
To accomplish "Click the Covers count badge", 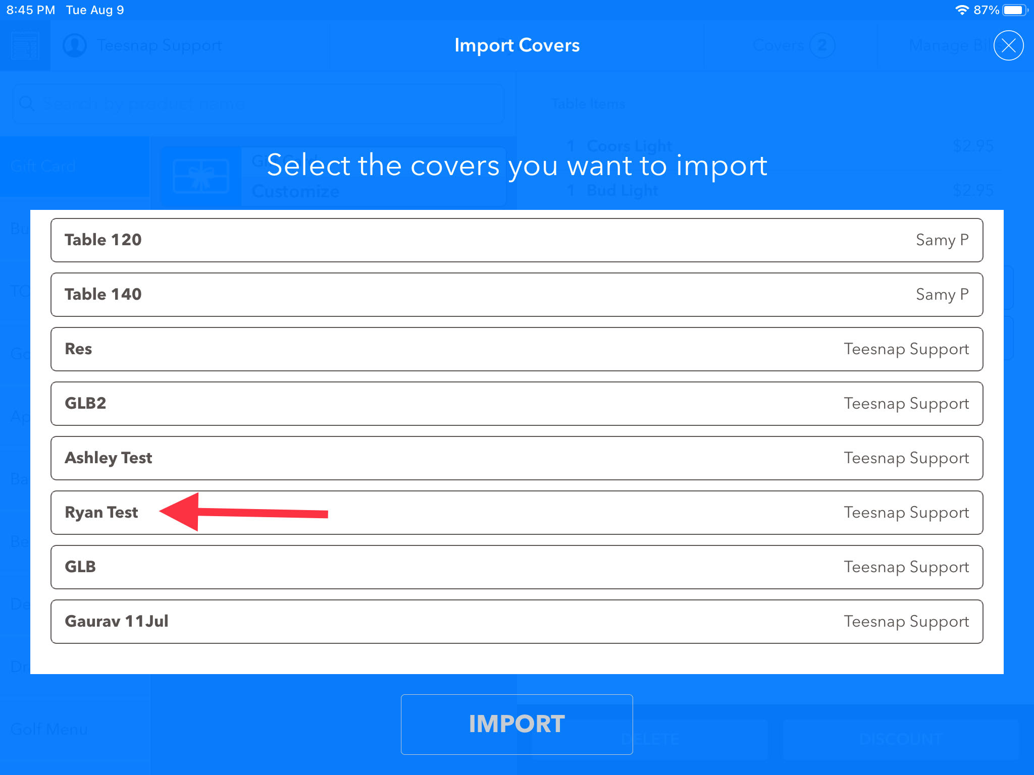I will coord(822,45).
